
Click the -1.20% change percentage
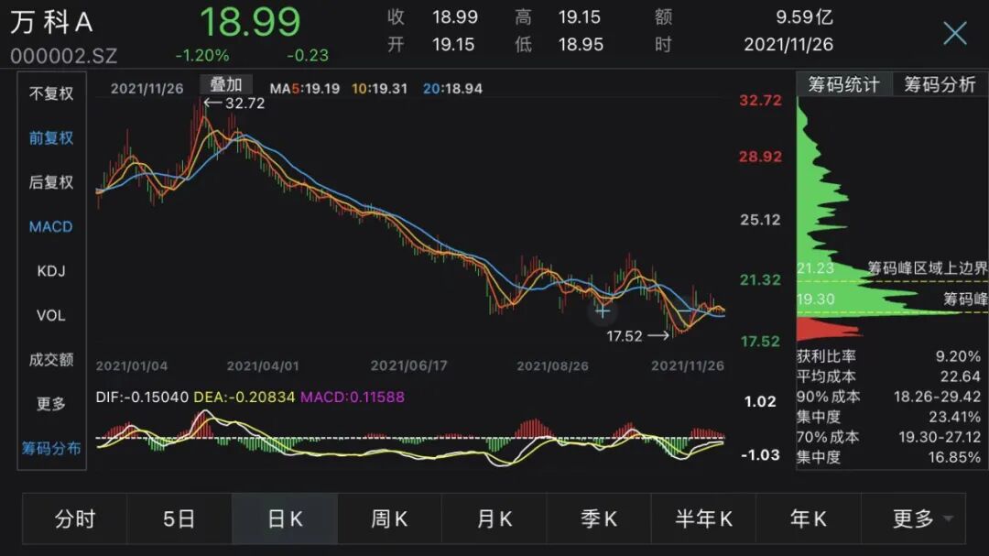coord(201,56)
